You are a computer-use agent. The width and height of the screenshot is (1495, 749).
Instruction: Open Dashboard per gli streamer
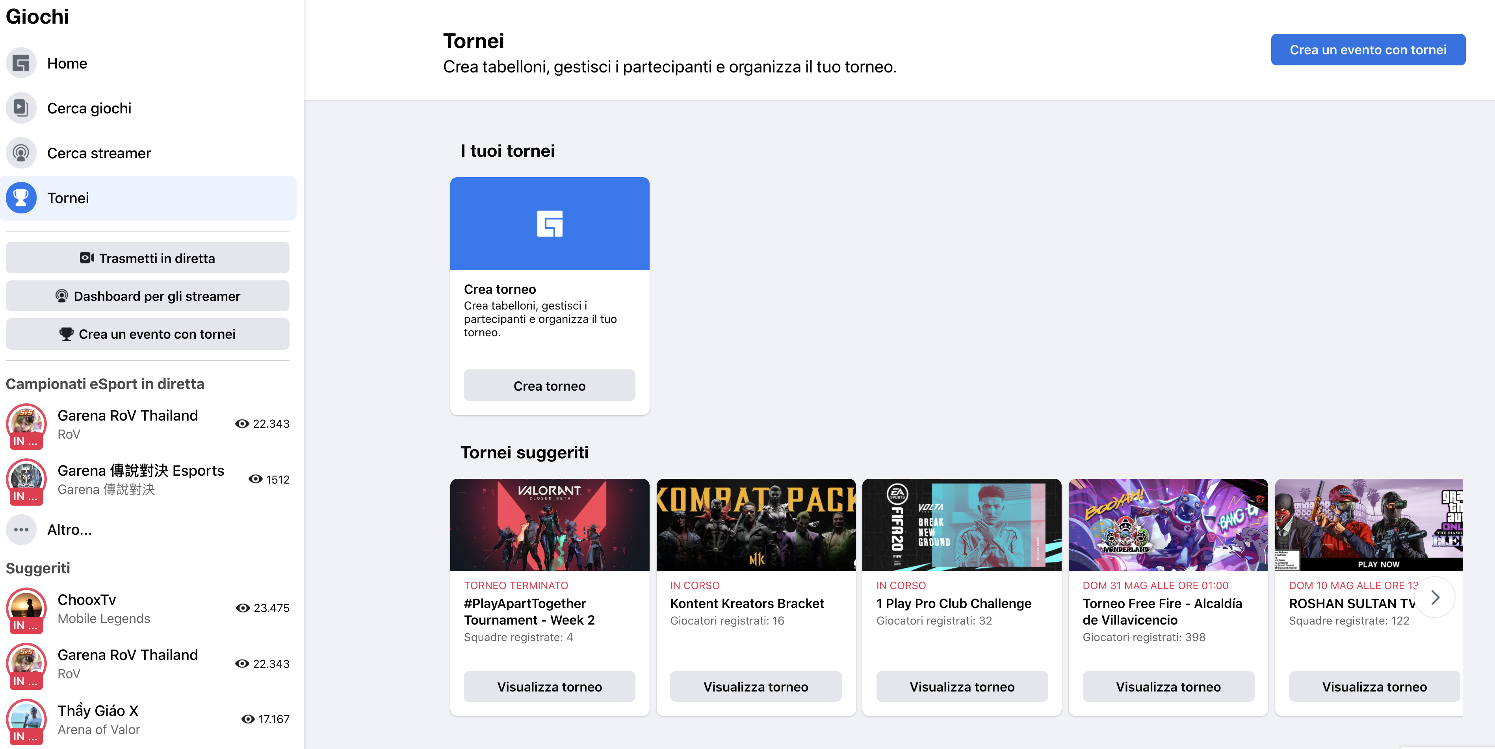coord(147,296)
